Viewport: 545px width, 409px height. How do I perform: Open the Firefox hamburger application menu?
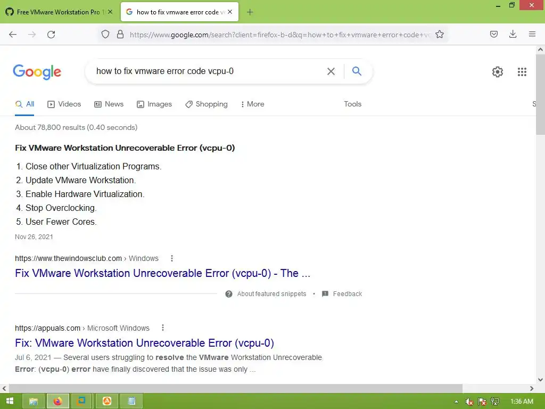tap(532, 34)
